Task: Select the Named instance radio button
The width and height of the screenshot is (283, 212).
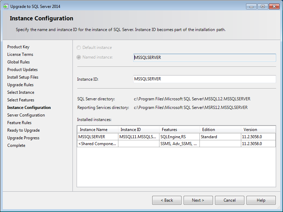Action: pyautogui.click(x=79, y=57)
